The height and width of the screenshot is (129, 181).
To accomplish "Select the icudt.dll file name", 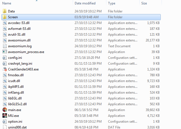I will coord(14,81).
